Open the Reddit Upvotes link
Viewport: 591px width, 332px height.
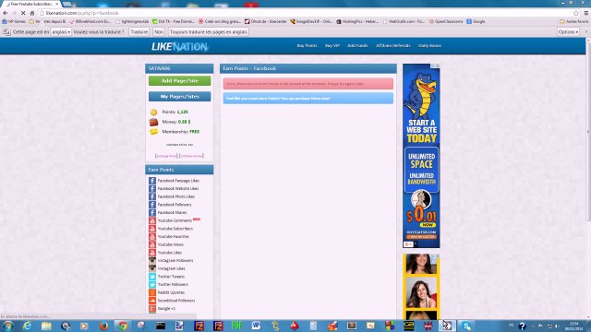[x=171, y=292]
